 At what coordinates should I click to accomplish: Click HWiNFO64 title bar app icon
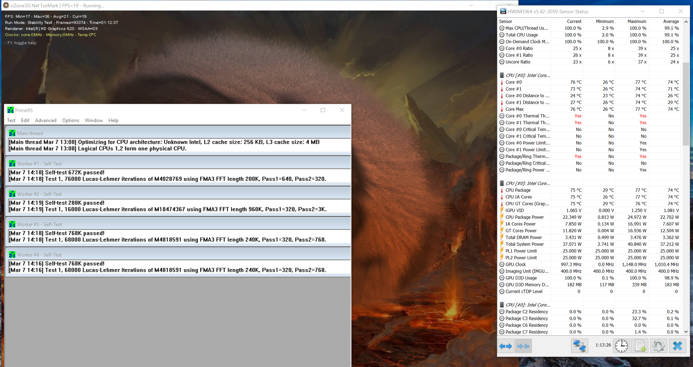pyautogui.click(x=503, y=12)
